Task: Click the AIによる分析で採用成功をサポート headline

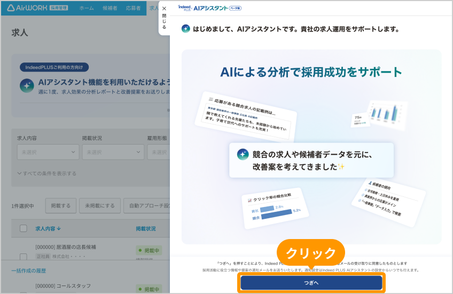Action: pyautogui.click(x=311, y=72)
